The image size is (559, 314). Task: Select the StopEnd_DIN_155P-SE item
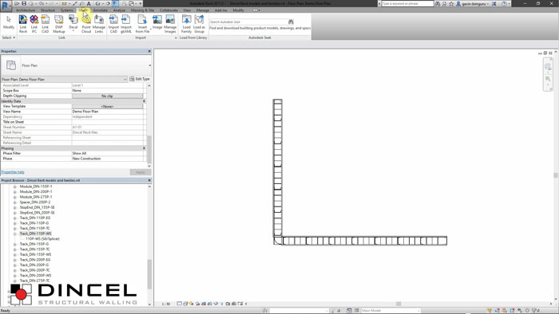(x=37, y=207)
